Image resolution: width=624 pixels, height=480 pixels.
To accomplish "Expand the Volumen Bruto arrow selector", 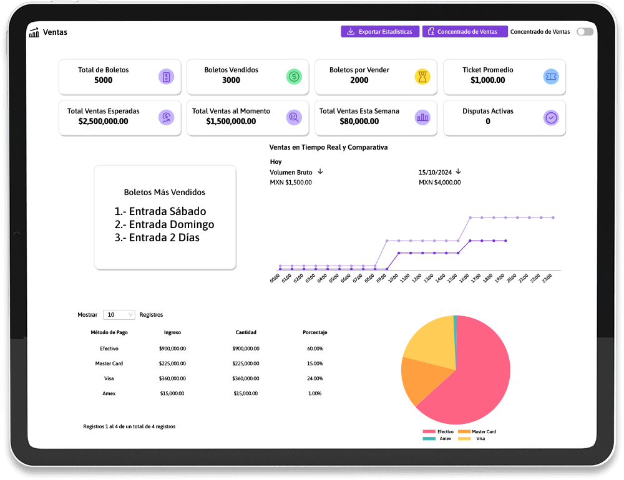I will tap(320, 171).
